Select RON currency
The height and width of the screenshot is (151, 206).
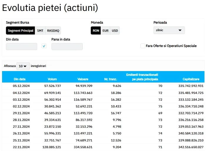coord(96,31)
